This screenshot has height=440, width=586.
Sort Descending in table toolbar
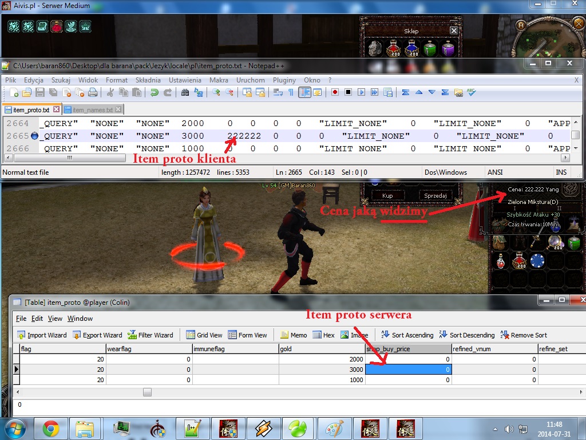pos(466,335)
